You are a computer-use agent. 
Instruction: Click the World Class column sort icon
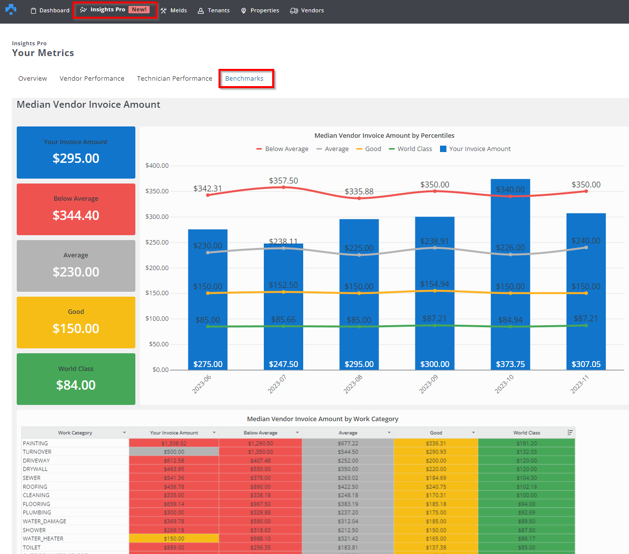pyautogui.click(x=570, y=432)
